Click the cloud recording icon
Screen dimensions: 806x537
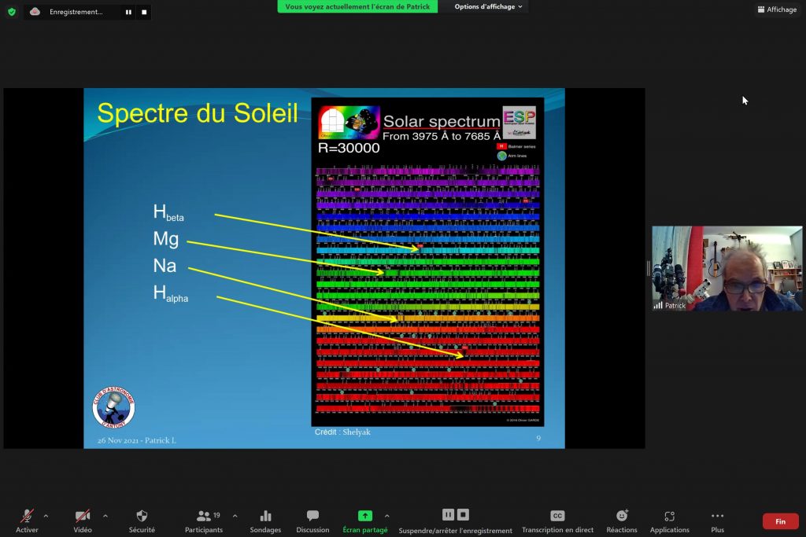pos(35,11)
